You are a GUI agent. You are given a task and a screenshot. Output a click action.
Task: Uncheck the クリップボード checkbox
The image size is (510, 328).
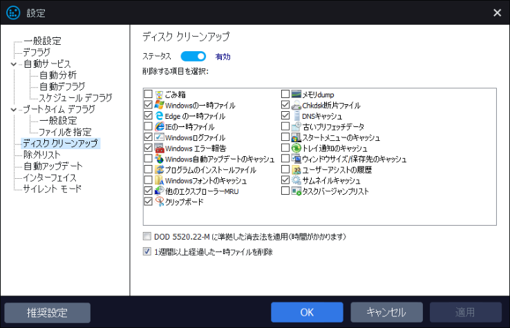(x=148, y=202)
